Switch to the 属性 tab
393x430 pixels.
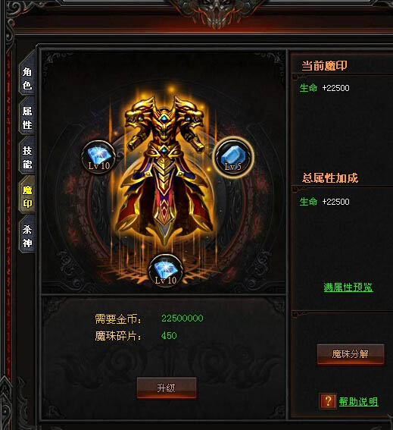(27, 118)
